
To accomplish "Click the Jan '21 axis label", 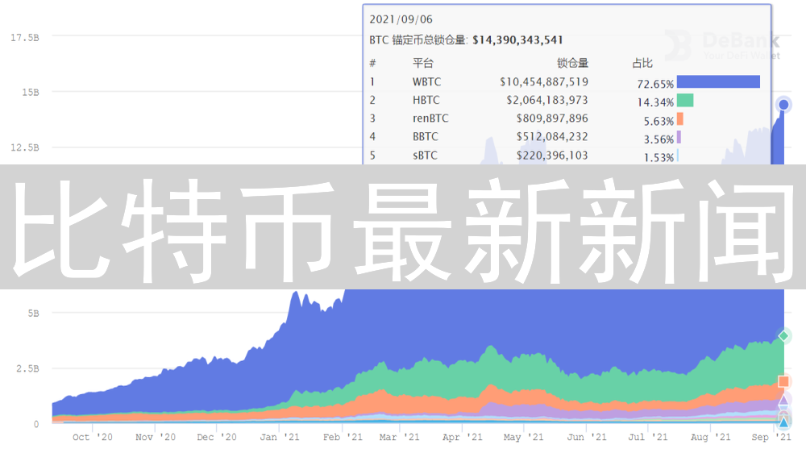I will pyautogui.click(x=279, y=437).
